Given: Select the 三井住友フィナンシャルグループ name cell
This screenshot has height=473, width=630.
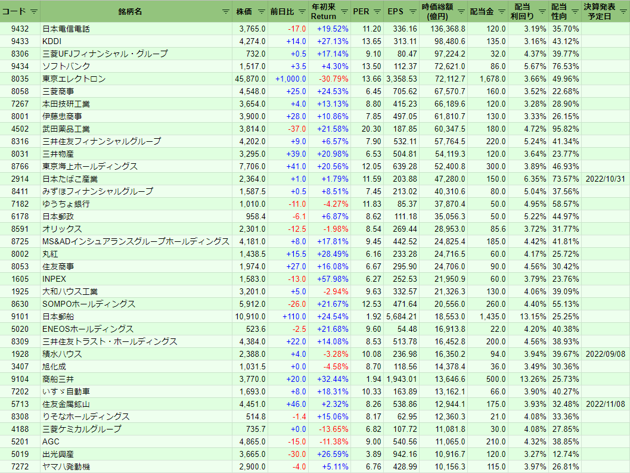Looking at the screenshot, I should [136, 141].
